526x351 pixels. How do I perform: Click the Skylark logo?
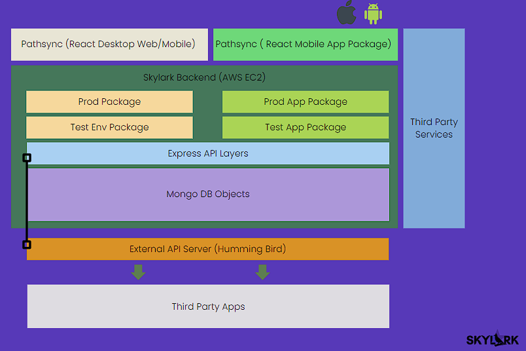click(493, 339)
